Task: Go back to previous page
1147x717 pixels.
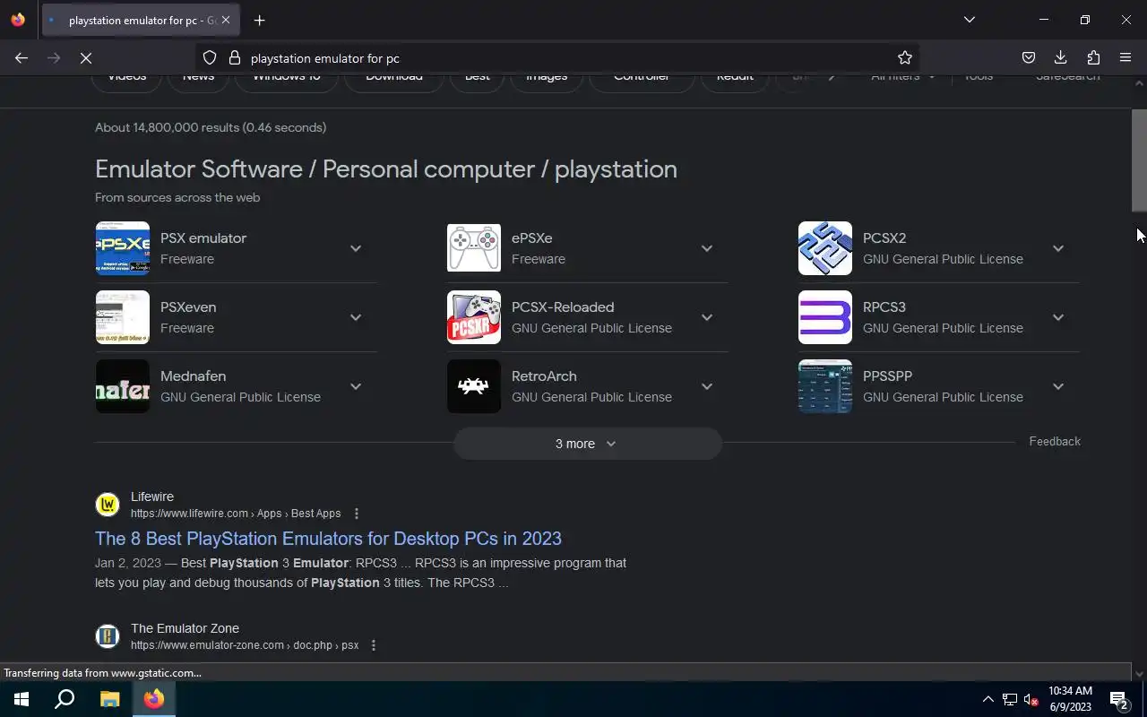Action: coord(22,57)
